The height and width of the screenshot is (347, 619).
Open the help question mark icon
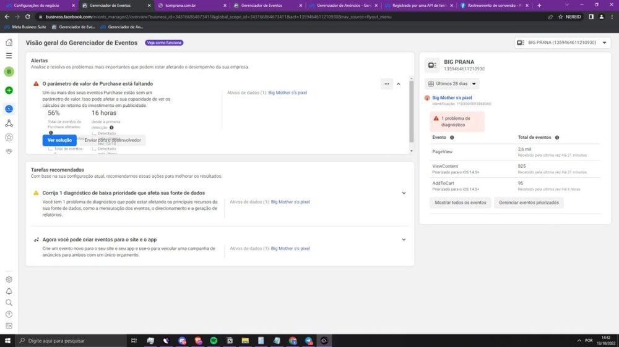(x=9, y=314)
